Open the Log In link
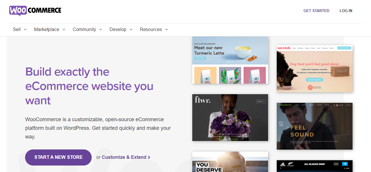This screenshot has height=172, width=371. [346, 11]
